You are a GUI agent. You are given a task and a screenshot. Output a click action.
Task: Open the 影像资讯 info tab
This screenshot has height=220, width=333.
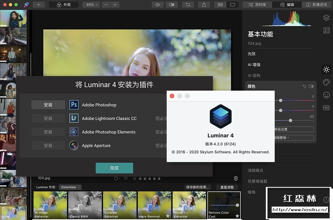(x=316, y=5)
